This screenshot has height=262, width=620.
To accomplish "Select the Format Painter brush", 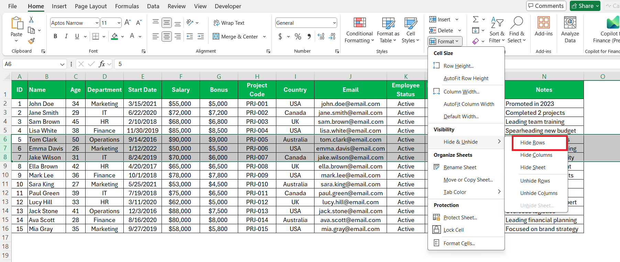I will coord(31,41).
